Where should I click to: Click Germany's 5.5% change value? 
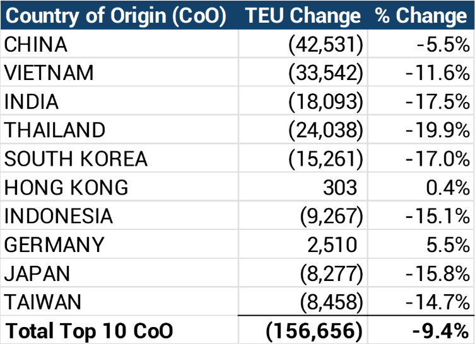[449, 244]
